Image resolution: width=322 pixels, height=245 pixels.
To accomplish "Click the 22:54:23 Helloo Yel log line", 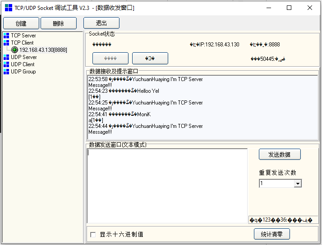I will pos(124,91).
